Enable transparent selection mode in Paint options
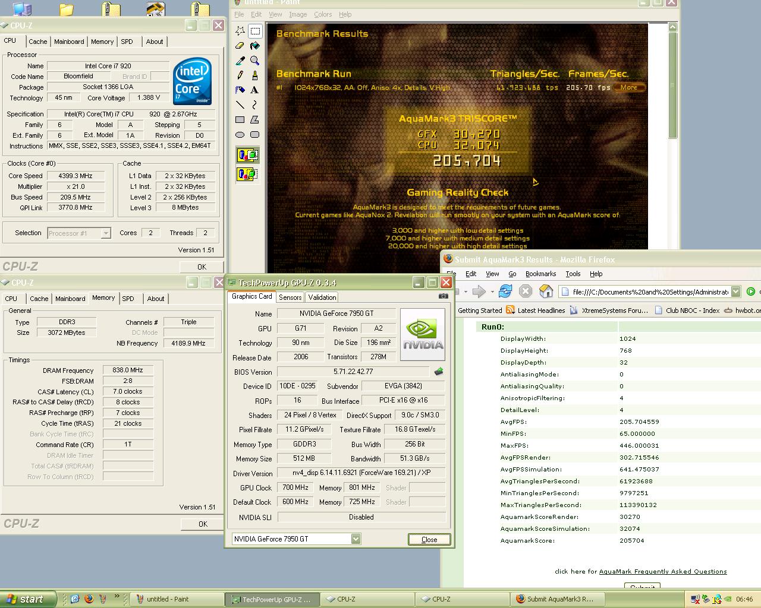Screen dimensions: 761x608 pos(247,175)
